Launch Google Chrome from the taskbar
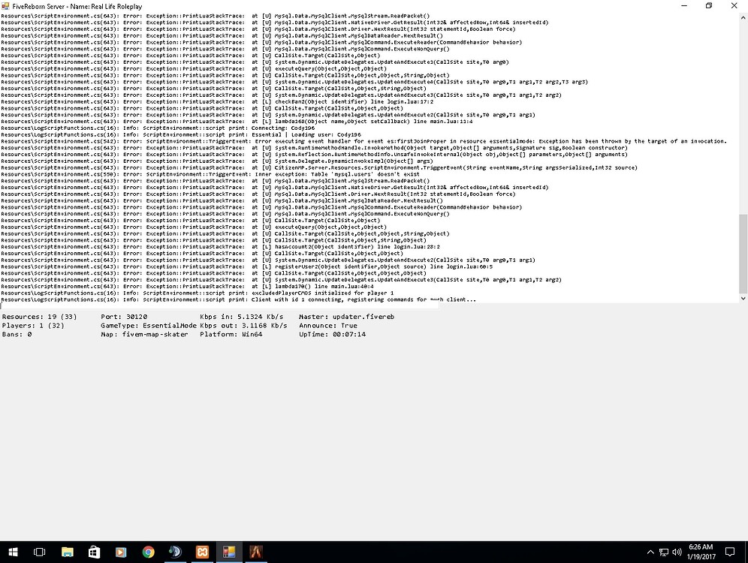748x563 pixels. [149, 552]
